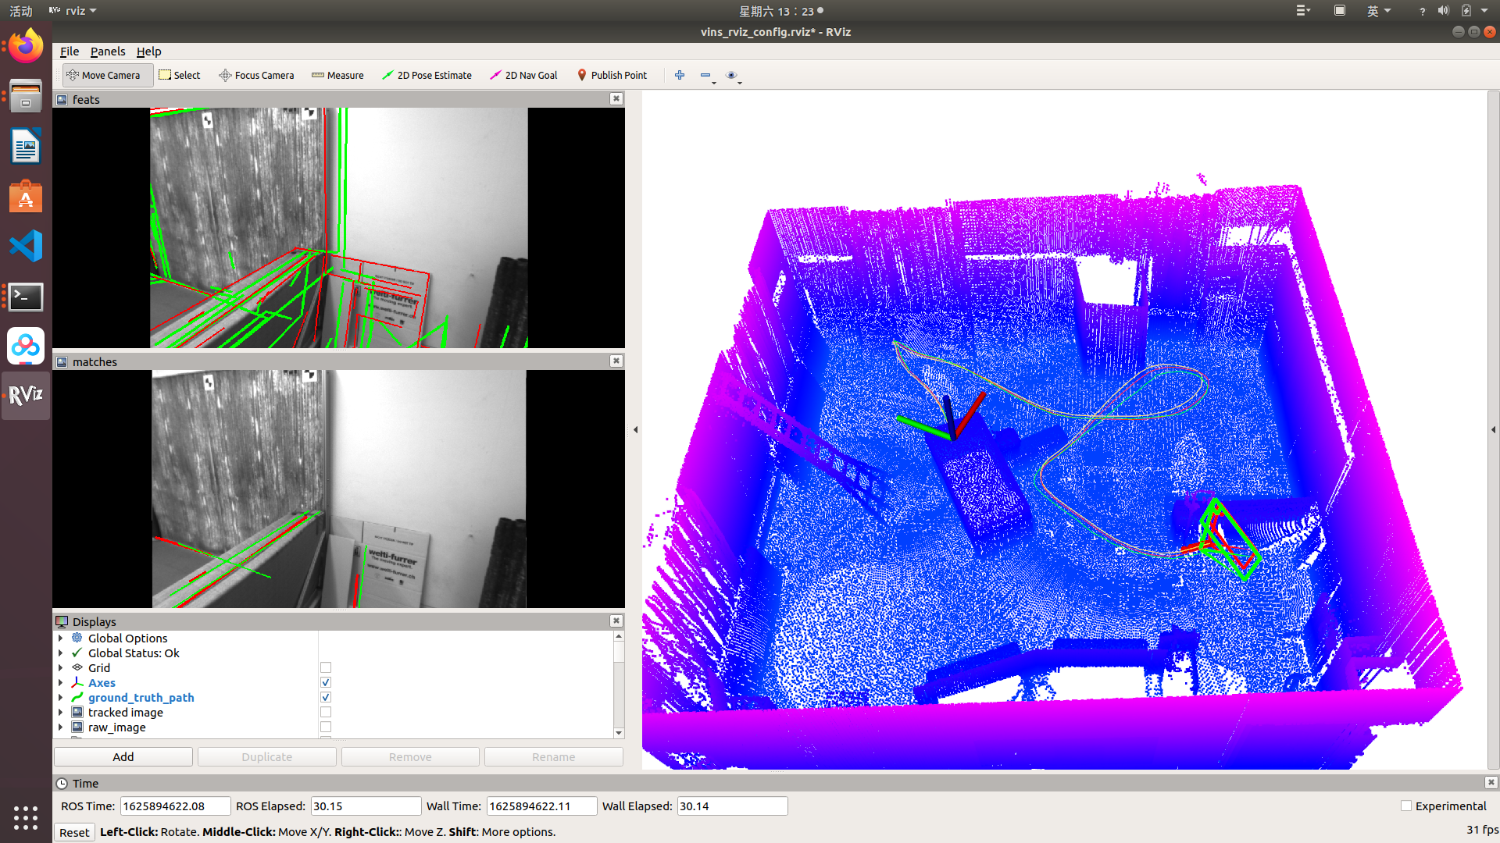Enable the tracked image display
1500x843 pixels.
[x=325, y=712]
